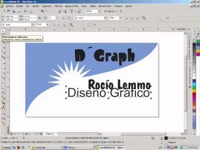This screenshot has height=150, width=200.
Task: Toggle Underline on the property bar
Action: [137, 18]
